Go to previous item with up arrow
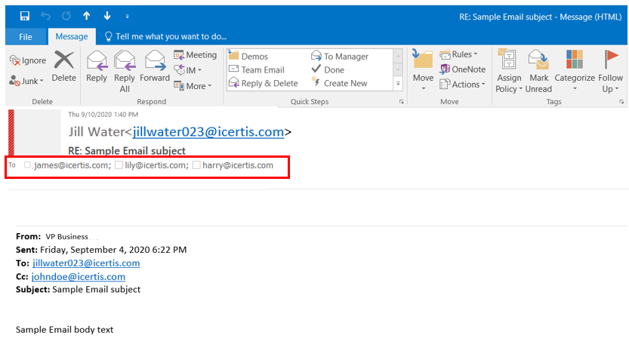629x357 pixels. coord(86,15)
